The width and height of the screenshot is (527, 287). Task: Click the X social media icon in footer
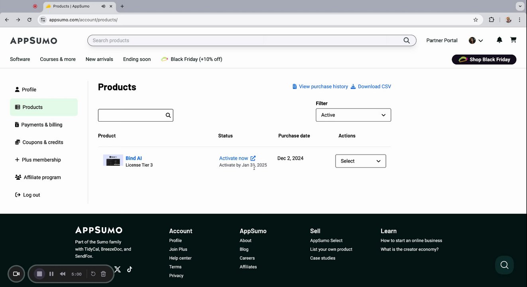[x=118, y=269]
